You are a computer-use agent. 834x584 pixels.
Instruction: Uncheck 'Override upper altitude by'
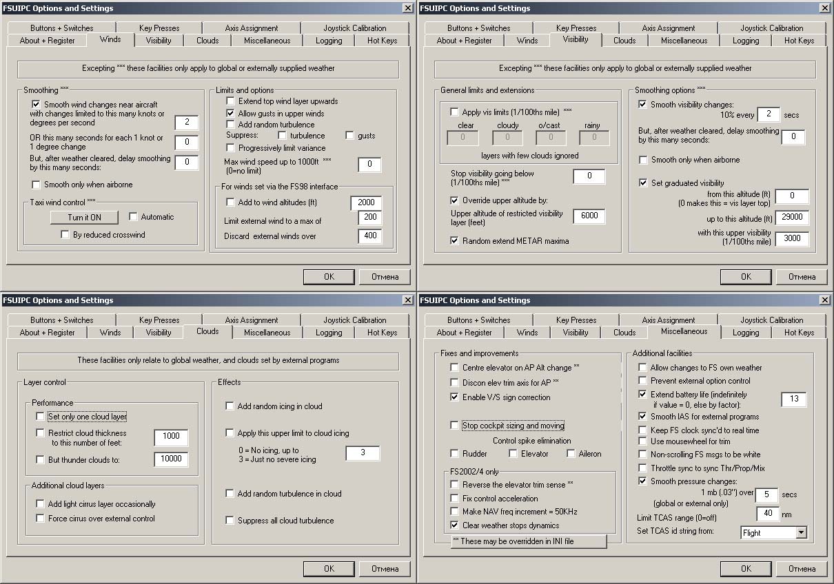click(454, 200)
